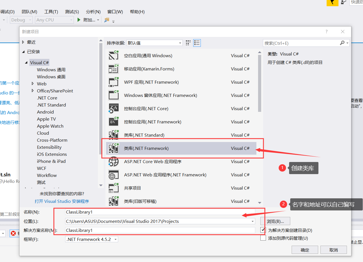
Task: Collapse the Visual C# tree node
Action: (27, 63)
